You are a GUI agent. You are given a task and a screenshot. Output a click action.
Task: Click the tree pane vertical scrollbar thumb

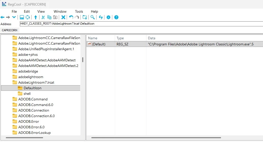(x=83, y=60)
